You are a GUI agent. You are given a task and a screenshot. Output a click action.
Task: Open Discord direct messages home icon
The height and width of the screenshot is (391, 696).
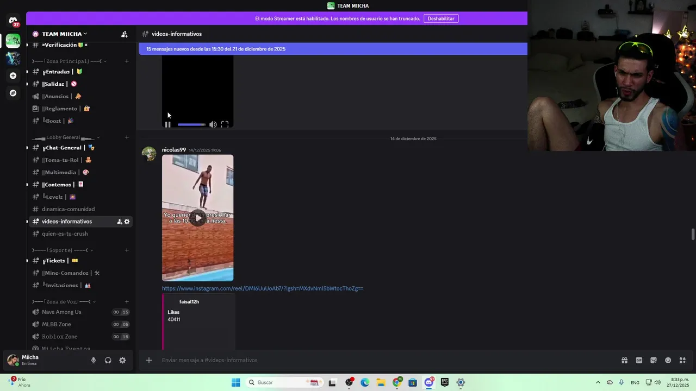point(13,21)
